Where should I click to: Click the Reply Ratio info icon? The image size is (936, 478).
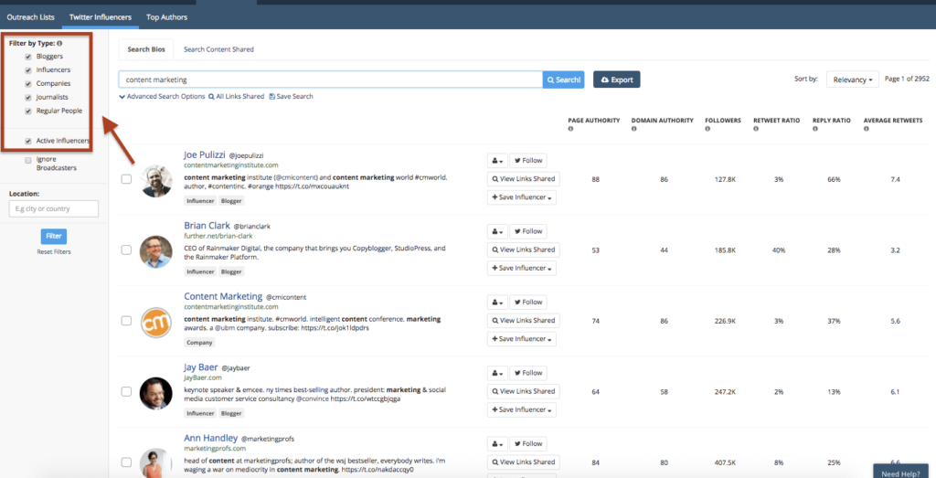click(x=815, y=128)
